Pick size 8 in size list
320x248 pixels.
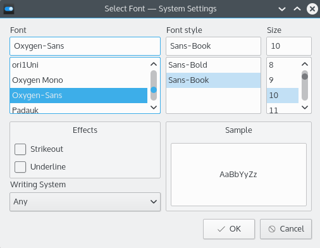(283, 65)
